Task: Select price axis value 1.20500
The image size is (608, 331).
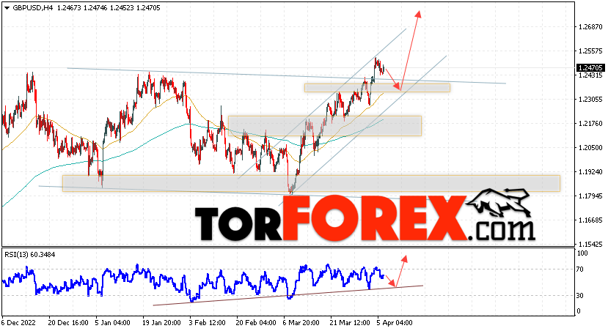Action: coord(590,147)
